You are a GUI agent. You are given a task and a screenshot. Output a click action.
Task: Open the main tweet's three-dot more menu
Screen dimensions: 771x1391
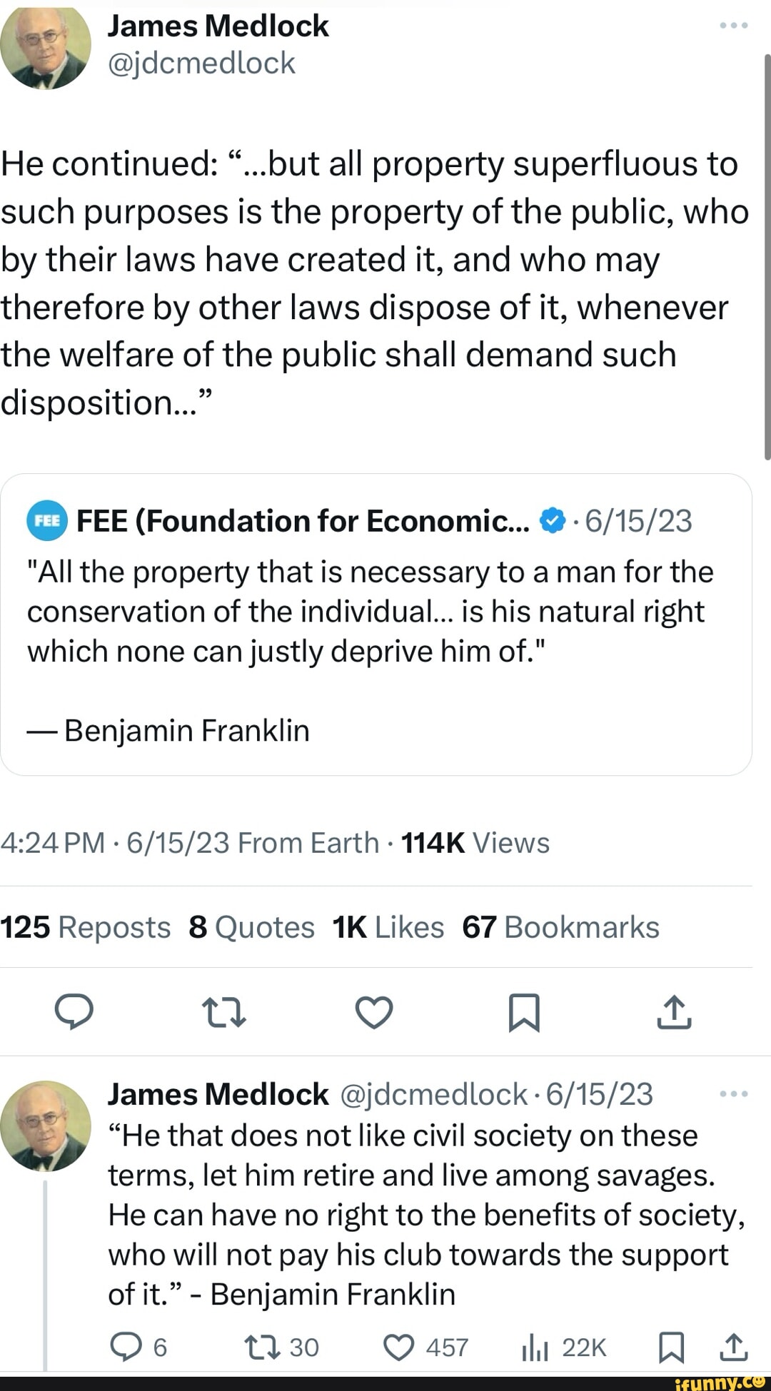pyautogui.click(x=733, y=26)
